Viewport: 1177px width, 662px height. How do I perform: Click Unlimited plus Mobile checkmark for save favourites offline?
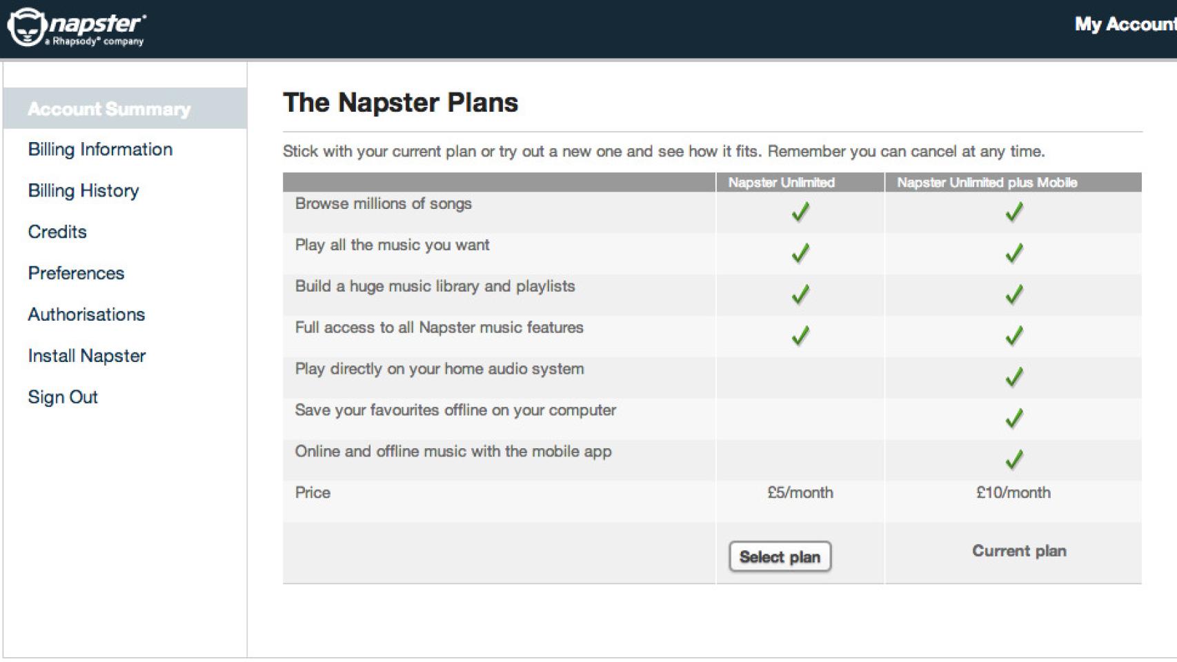click(x=1013, y=419)
